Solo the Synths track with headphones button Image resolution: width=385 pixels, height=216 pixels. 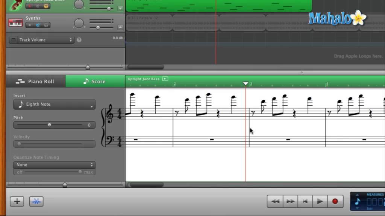[46, 25]
